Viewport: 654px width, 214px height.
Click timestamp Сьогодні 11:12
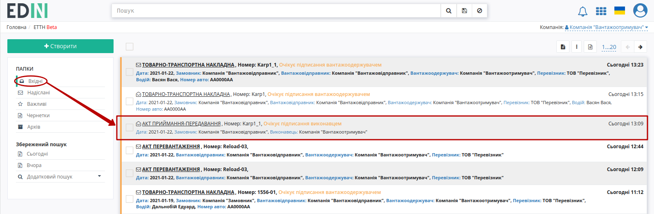(625, 192)
